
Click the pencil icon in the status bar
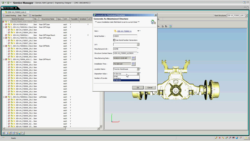coord(216,138)
